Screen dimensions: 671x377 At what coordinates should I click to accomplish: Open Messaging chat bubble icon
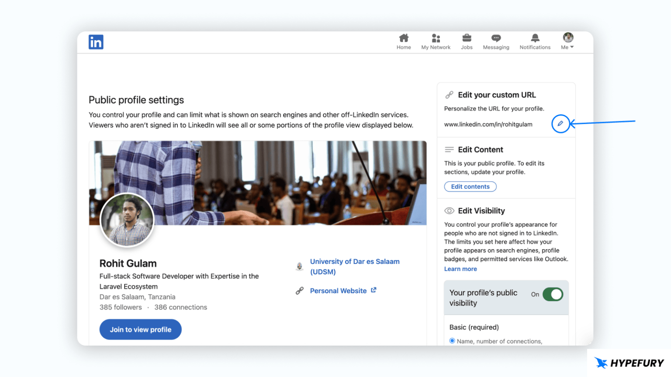pyautogui.click(x=496, y=38)
